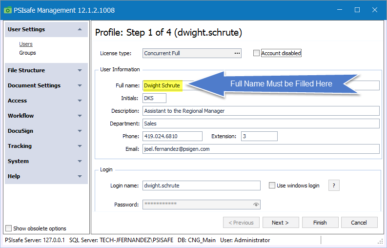387x248 pixels.
Task: Click the Department field showing Sales
Action: click(261, 124)
